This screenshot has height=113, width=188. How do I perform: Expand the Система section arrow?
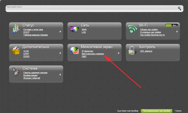coord(60,75)
